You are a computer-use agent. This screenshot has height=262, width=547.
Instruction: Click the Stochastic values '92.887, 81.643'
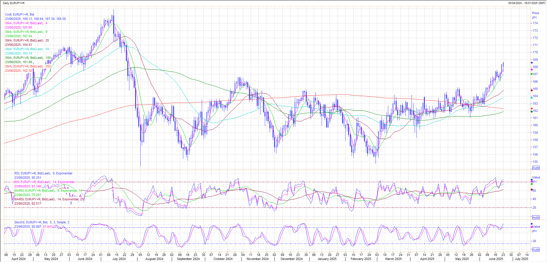click(42, 227)
